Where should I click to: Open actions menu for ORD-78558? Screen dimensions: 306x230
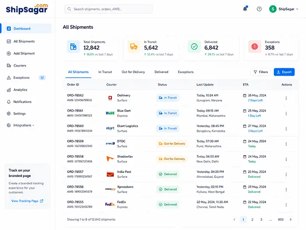click(286, 159)
